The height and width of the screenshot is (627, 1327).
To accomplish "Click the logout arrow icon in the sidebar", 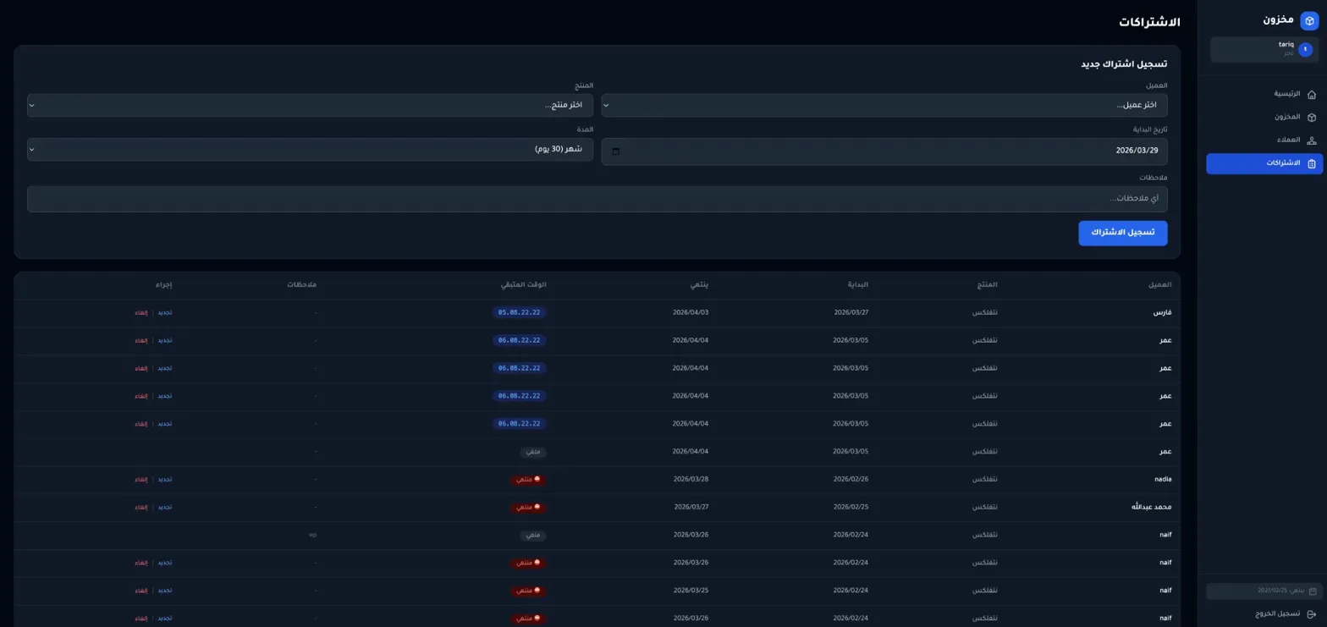I will 1312,613.
